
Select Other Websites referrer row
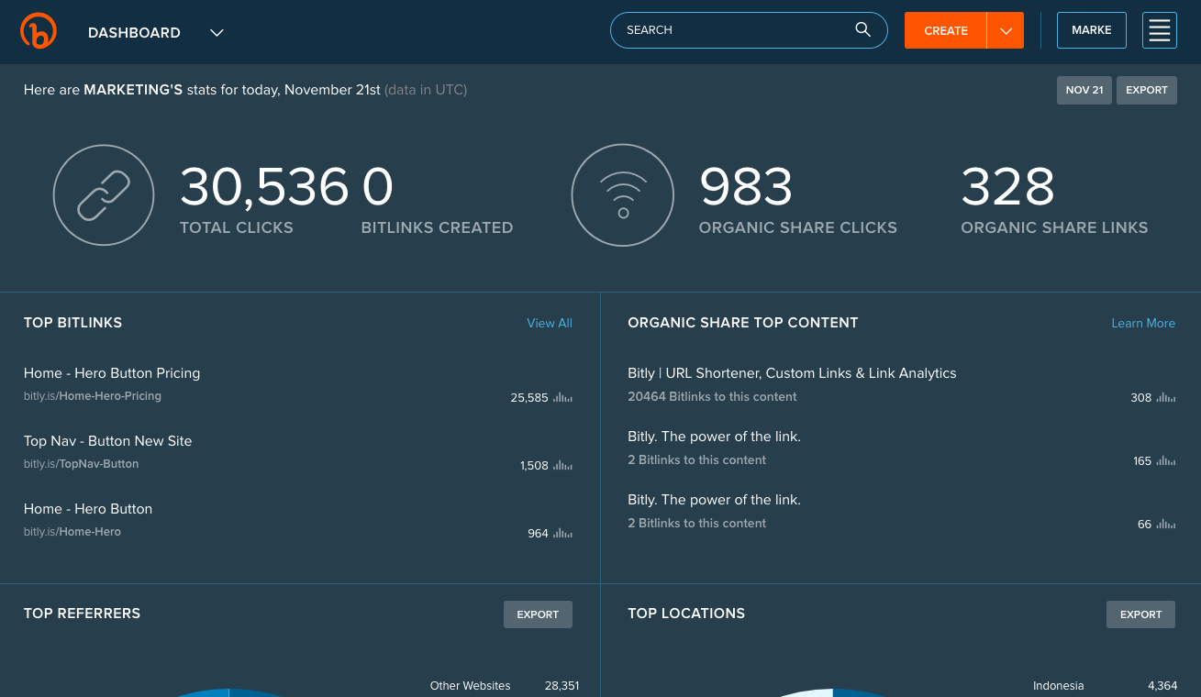coord(505,685)
